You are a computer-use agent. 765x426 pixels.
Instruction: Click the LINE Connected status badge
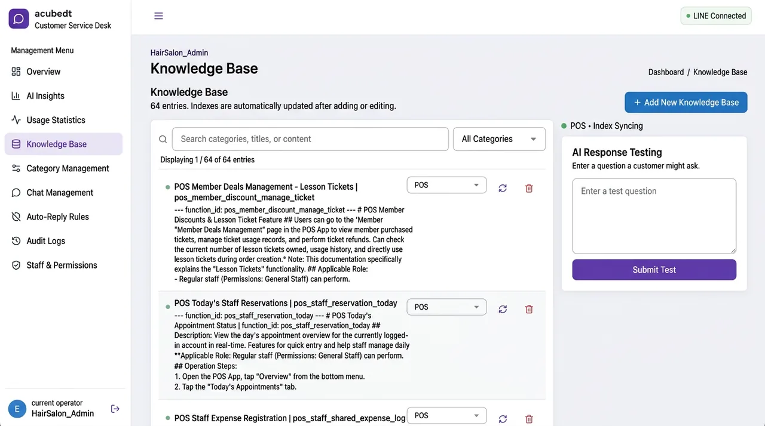coord(715,16)
